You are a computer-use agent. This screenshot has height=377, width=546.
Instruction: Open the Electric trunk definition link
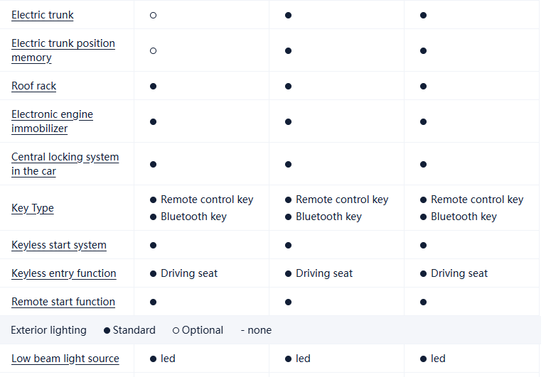tap(43, 15)
